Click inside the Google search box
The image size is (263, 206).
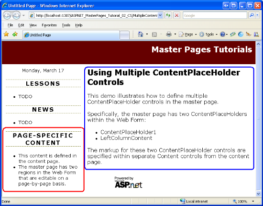pyautogui.click(x=215, y=15)
